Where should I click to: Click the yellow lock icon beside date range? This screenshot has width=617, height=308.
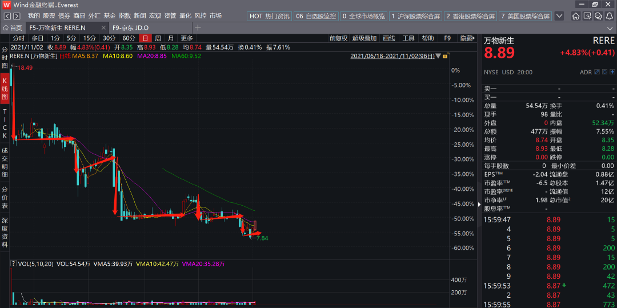444,56
